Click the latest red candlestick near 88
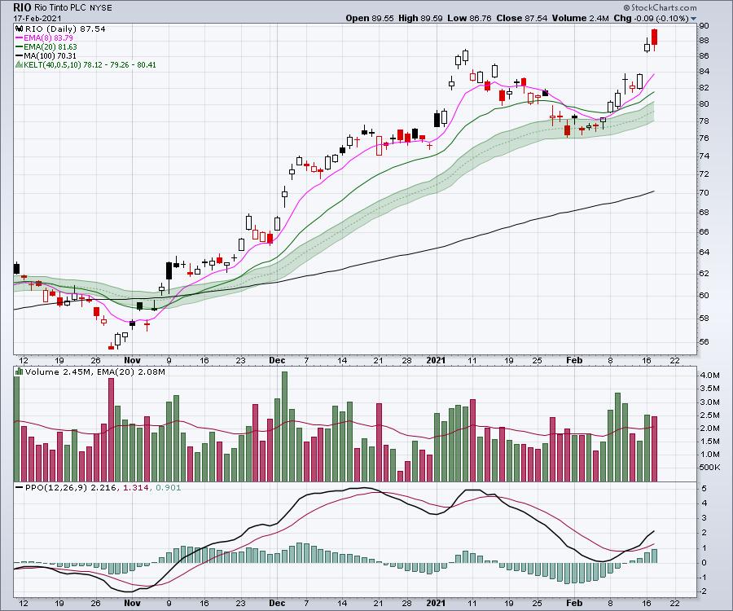 point(655,37)
